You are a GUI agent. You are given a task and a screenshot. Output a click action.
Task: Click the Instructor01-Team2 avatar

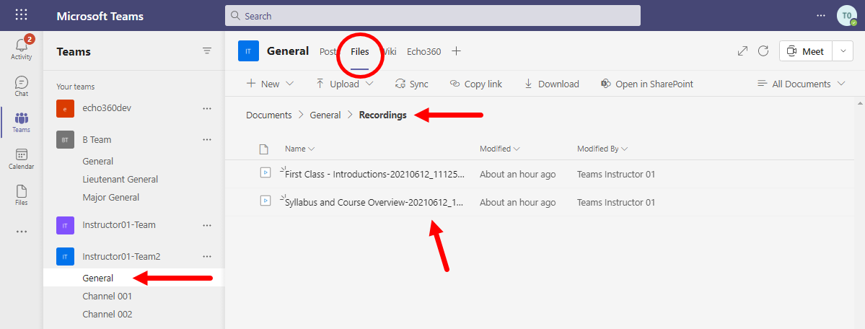coord(65,256)
